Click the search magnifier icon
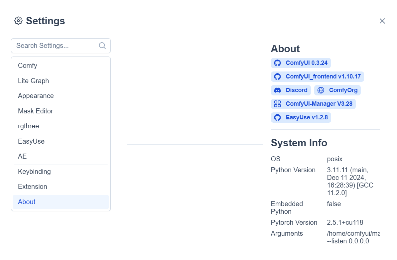Screen dimensions: 397x260 (x=102, y=46)
